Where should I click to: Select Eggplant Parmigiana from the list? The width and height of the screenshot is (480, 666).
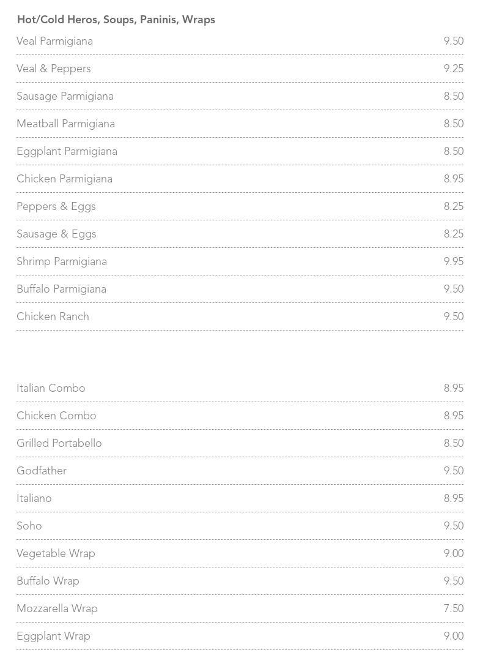pos(67,151)
